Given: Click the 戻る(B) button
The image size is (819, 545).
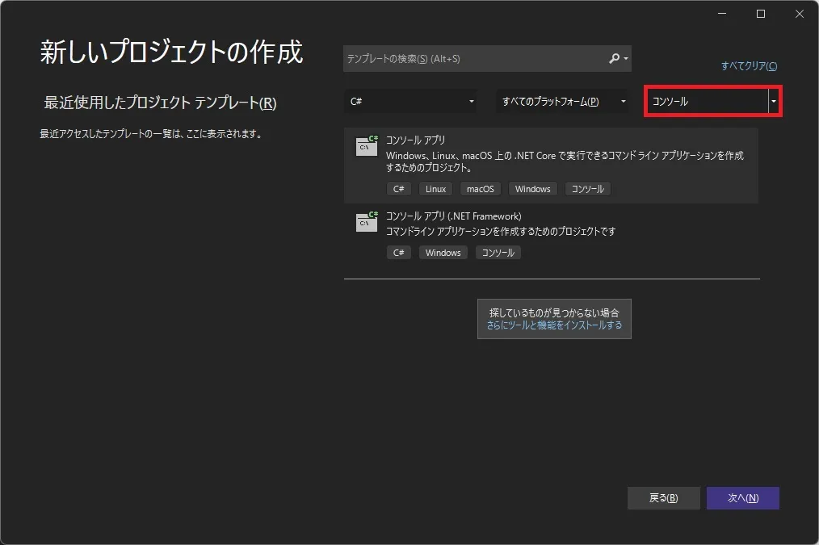Looking at the screenshot, I should (x=663, y=498).
